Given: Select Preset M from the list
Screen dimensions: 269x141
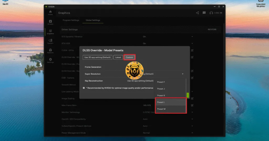Looking at the screenshot, I should click(x=170, y=109).
